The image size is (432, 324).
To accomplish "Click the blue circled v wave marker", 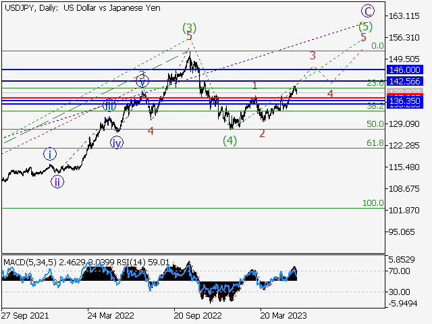I will (142, 82).
